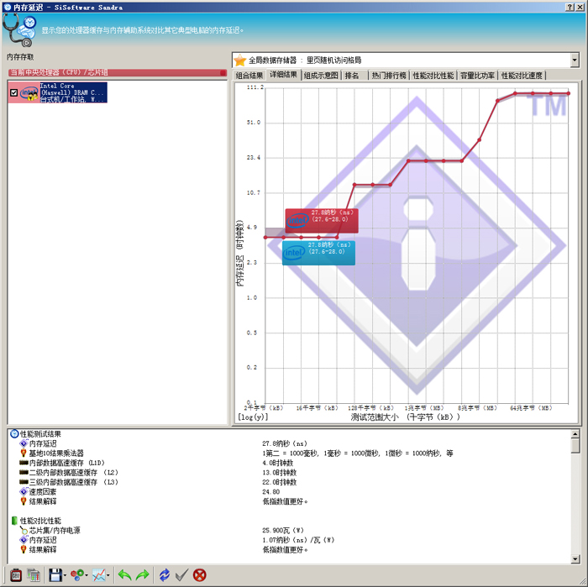Viewport: 588px width, 587px height.
Task: Click the magnifier icon beside 芯片集/内存电源
Action: pos(24,530)
